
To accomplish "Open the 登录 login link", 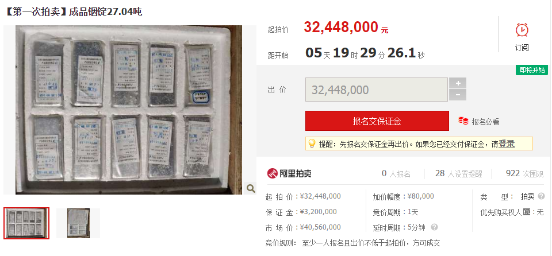I will pyautogui.click(x=507, y=143).
